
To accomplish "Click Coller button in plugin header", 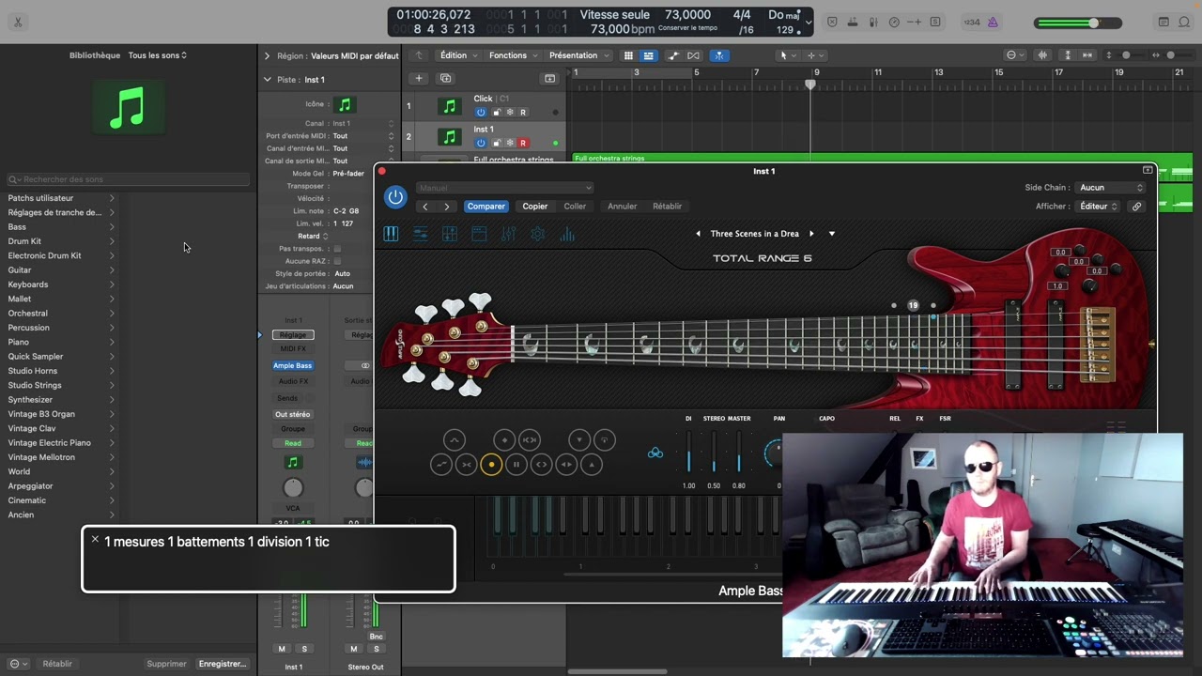I will (575, 207).
